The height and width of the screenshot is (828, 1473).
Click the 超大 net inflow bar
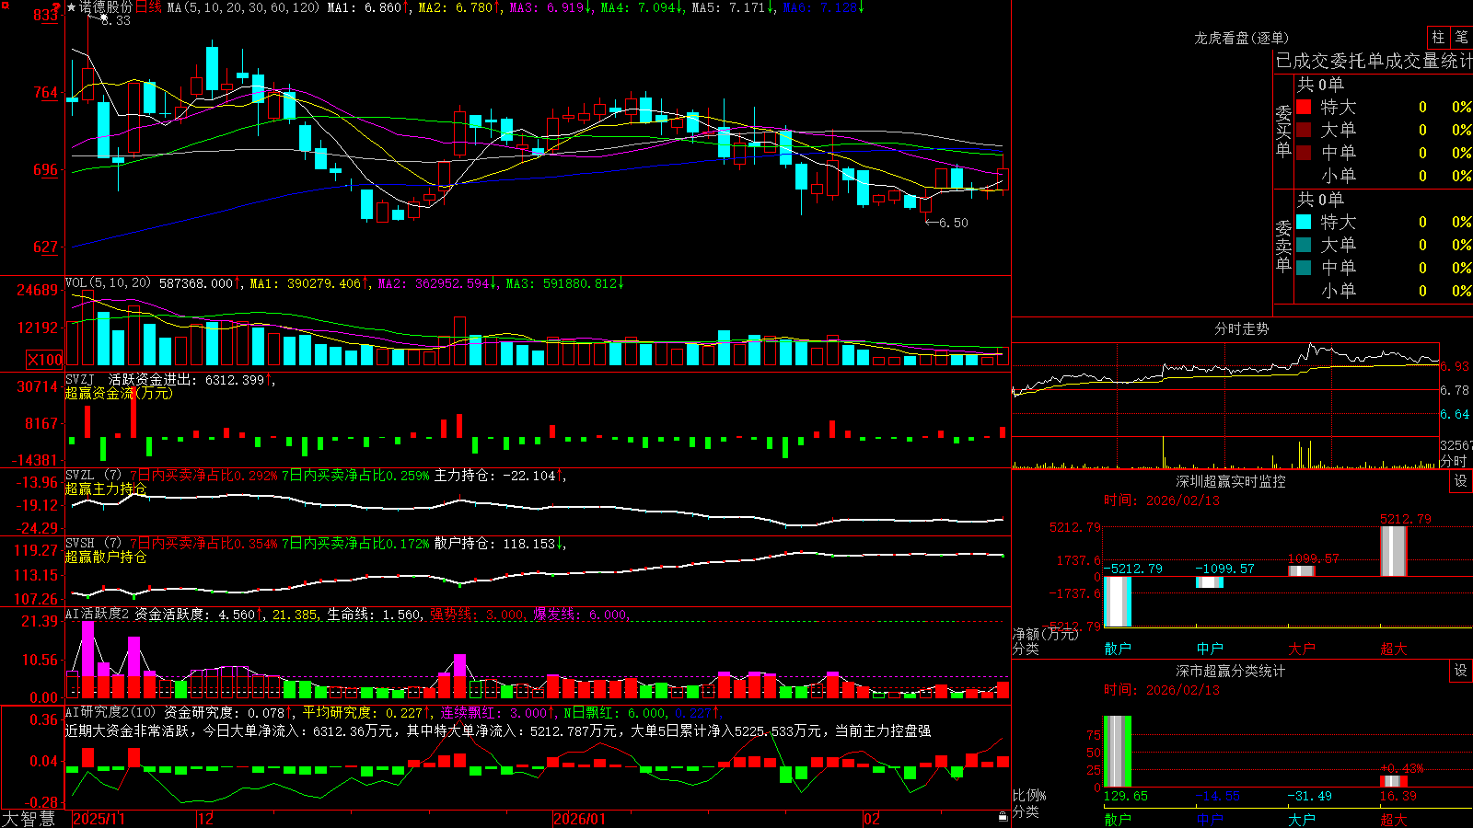pyautogui.click(x=1394, y=551)
